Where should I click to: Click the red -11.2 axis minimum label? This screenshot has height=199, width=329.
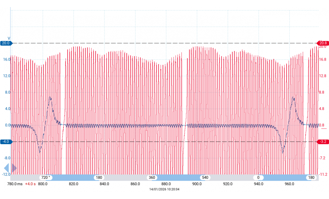[x=323, y=174]
